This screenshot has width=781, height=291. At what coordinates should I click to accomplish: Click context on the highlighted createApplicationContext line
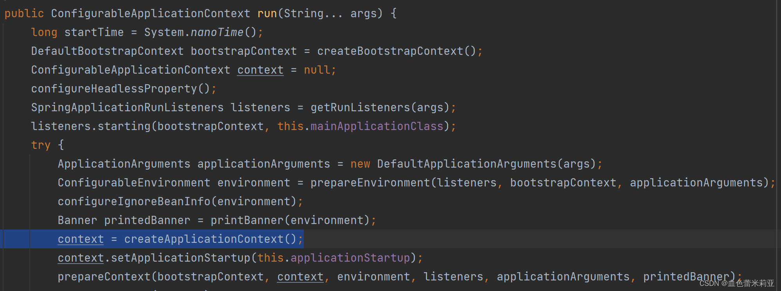81,239
